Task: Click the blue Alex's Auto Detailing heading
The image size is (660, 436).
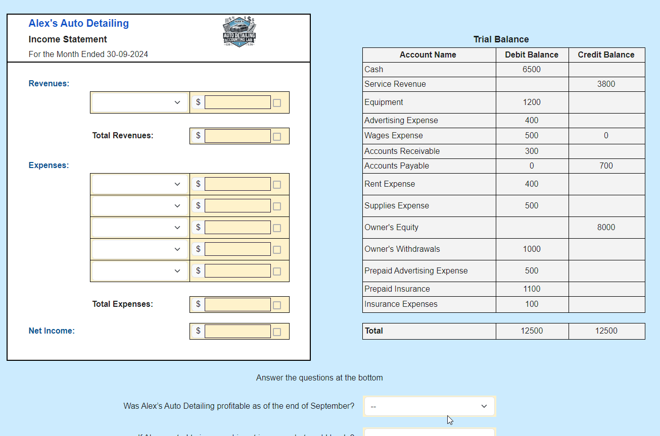Action: [x=78, y=23]
